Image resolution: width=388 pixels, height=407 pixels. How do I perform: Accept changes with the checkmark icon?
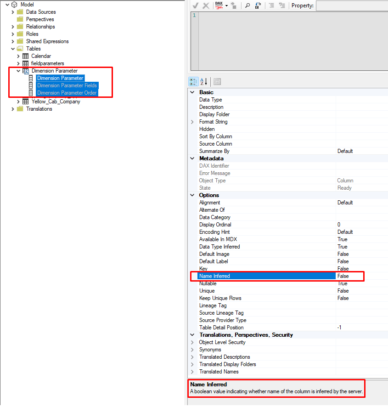pos(196,6)
